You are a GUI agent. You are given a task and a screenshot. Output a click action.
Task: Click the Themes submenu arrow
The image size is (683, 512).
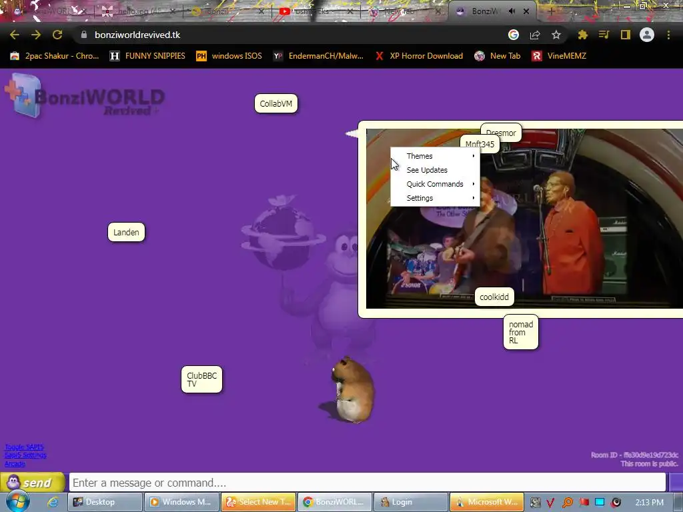tap(474, 156)
